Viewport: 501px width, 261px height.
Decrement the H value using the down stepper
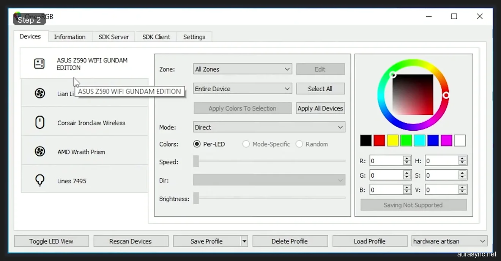(463, 163)
